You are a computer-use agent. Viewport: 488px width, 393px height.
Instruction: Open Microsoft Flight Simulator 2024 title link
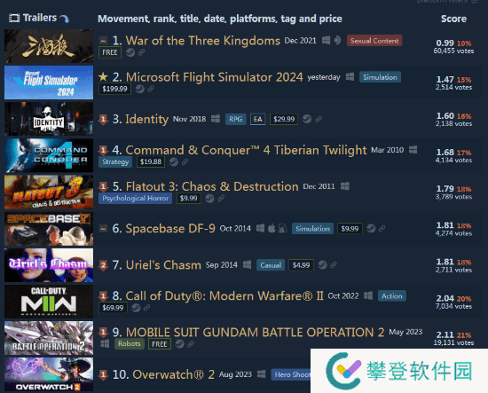point(215,77)
